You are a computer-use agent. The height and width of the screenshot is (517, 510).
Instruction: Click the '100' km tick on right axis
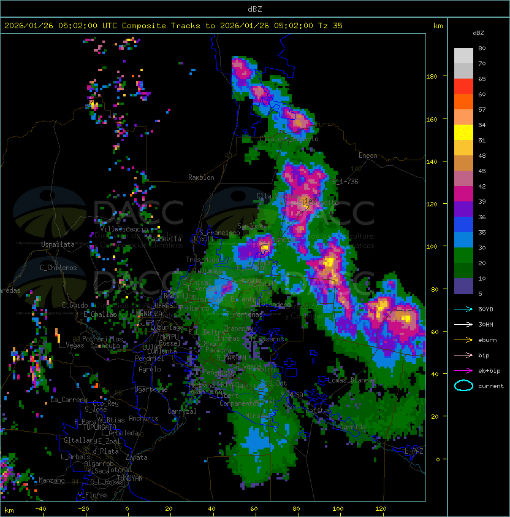432,247
